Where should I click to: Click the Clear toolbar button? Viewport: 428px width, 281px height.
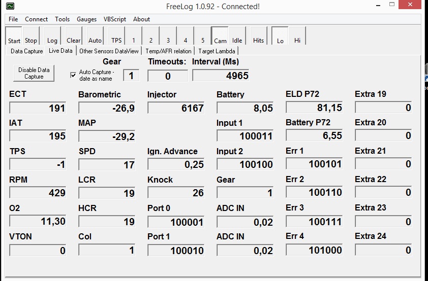click(x=73, y=36)
